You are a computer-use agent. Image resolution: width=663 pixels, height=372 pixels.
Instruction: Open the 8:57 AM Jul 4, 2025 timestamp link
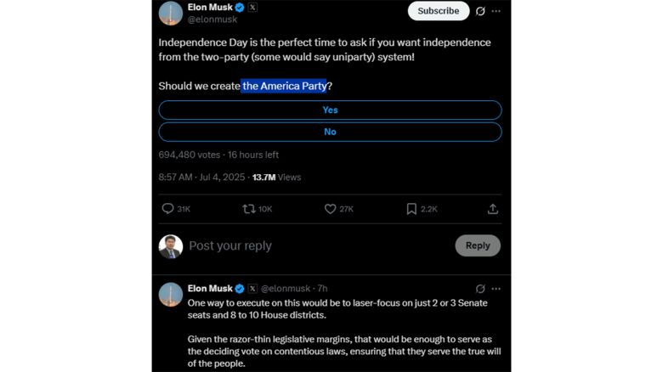201,178
